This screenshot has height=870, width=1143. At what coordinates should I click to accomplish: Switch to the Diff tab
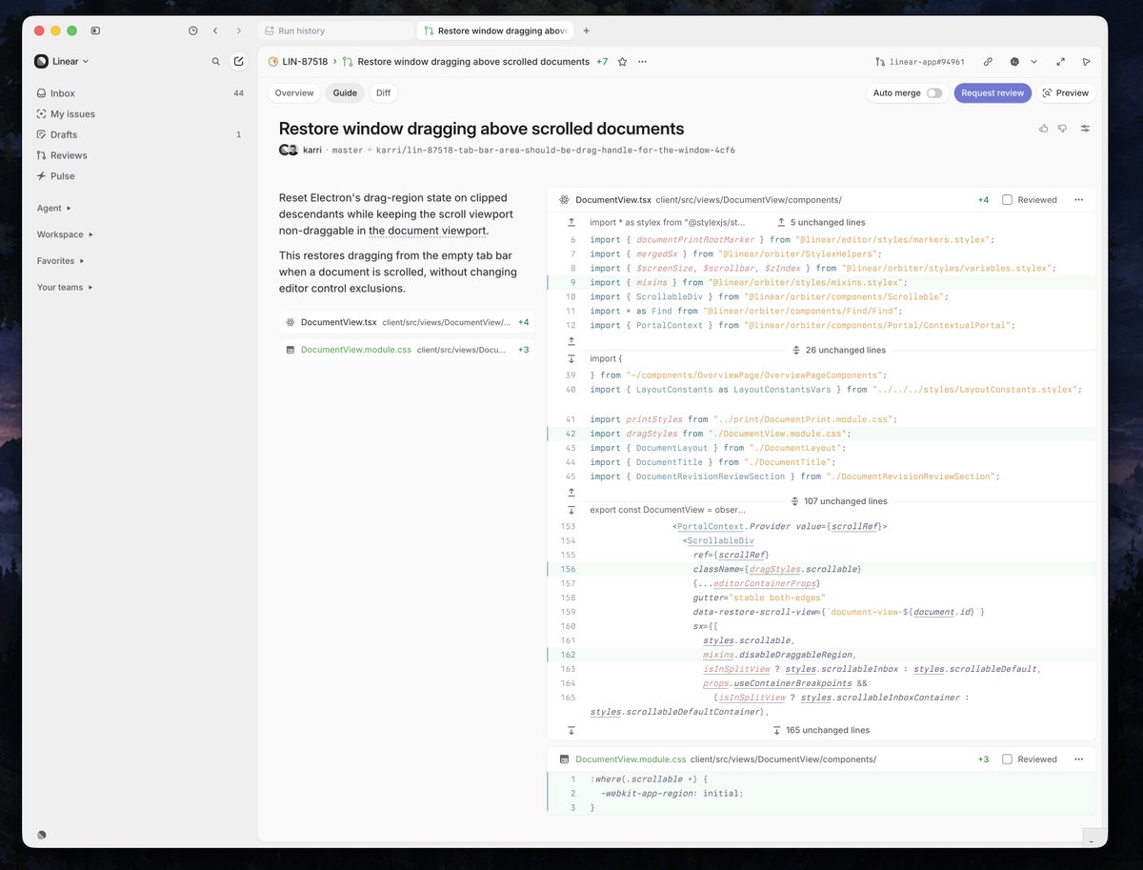[x=383, y=93]
